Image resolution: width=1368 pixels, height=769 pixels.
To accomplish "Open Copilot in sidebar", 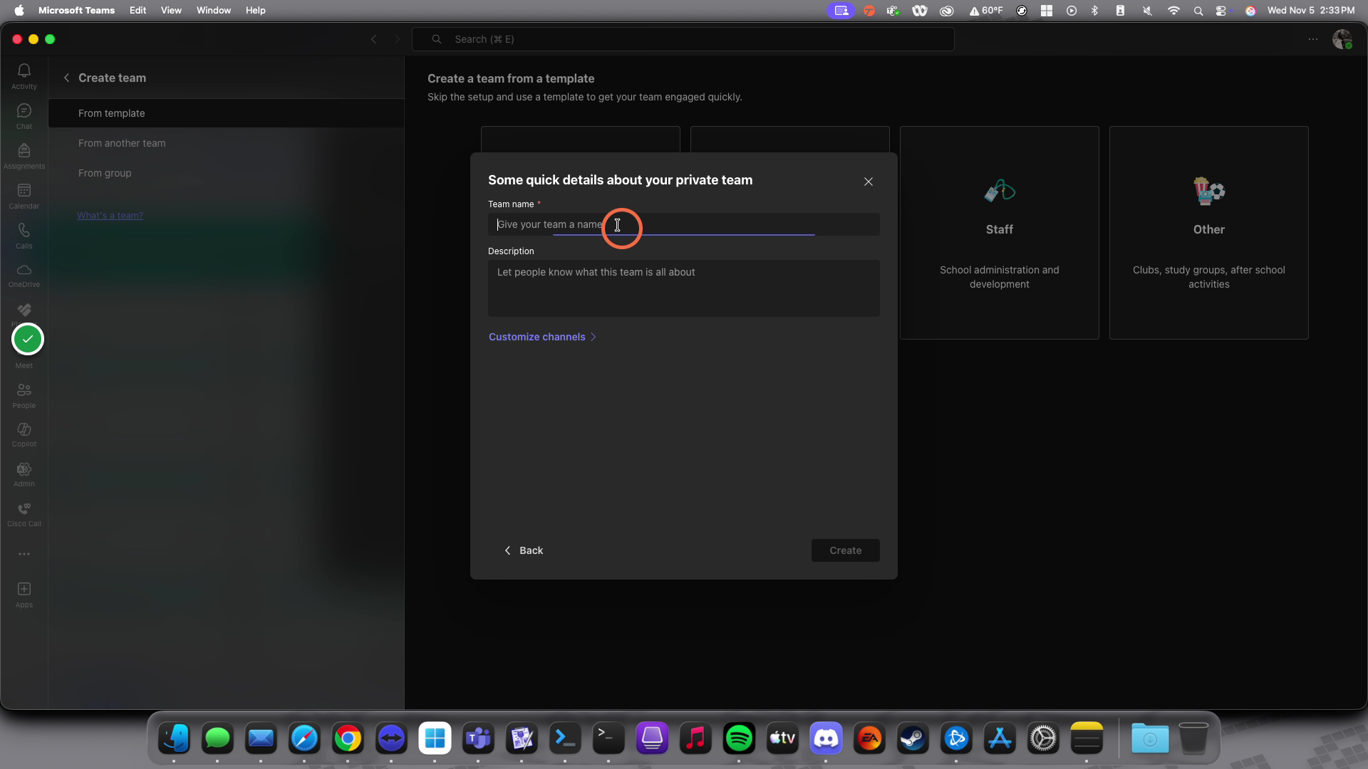I will 24,435.
